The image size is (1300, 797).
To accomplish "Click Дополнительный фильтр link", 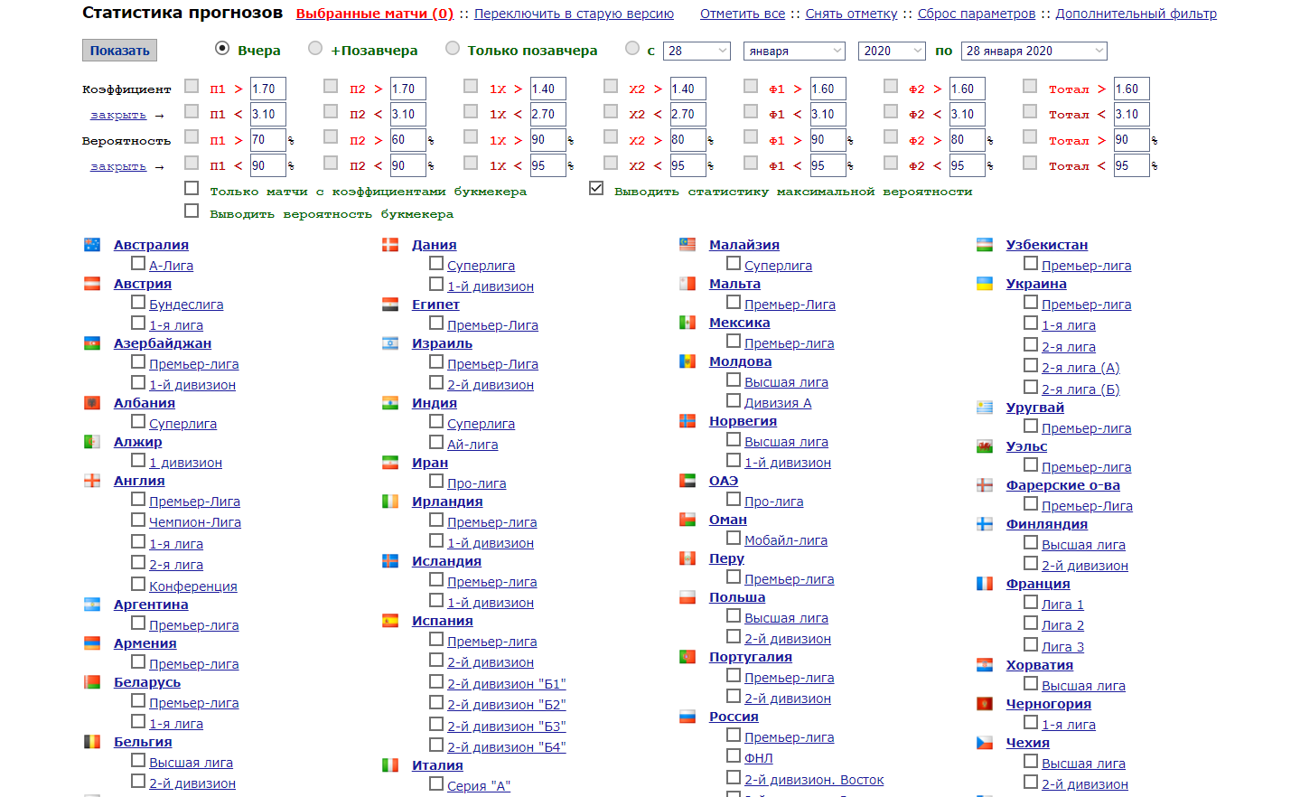I will pyautogui.click(x=1136, y=14).
